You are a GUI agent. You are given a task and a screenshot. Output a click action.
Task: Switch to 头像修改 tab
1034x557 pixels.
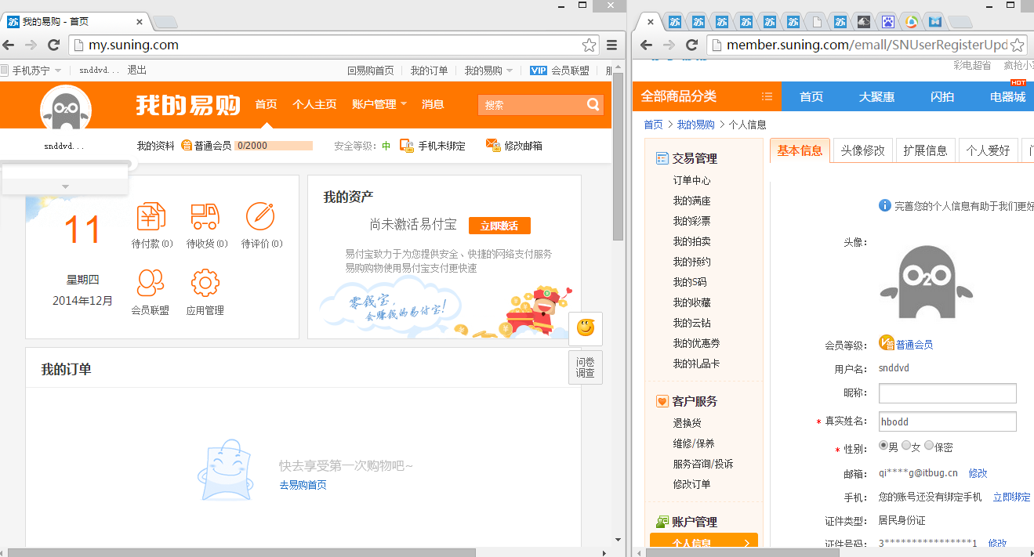coord(863,150)
